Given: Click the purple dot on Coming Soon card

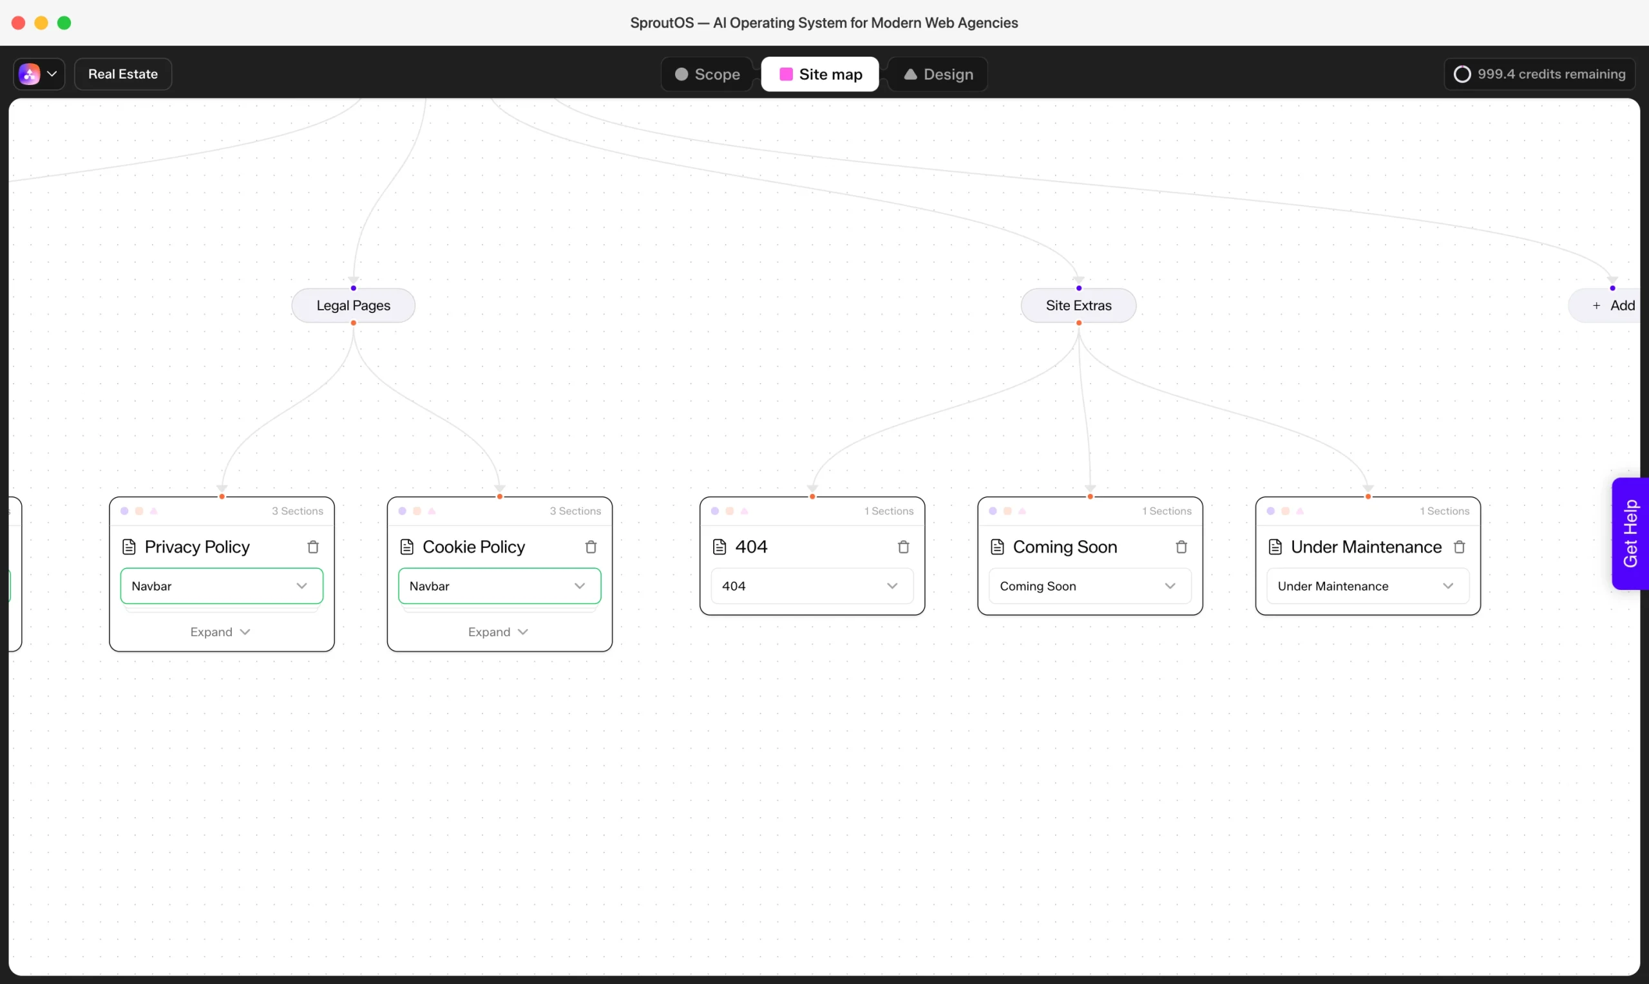Looking at the screenshot, I should coord(993,511).
